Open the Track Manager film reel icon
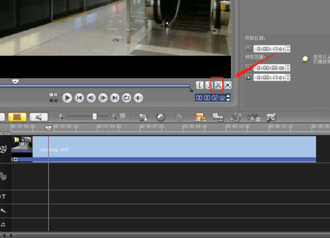330x238 pixels. point(235,117)
